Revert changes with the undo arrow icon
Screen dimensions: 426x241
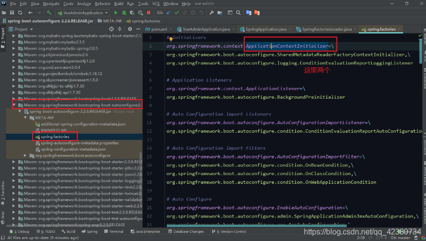click(x=201, y=13)
